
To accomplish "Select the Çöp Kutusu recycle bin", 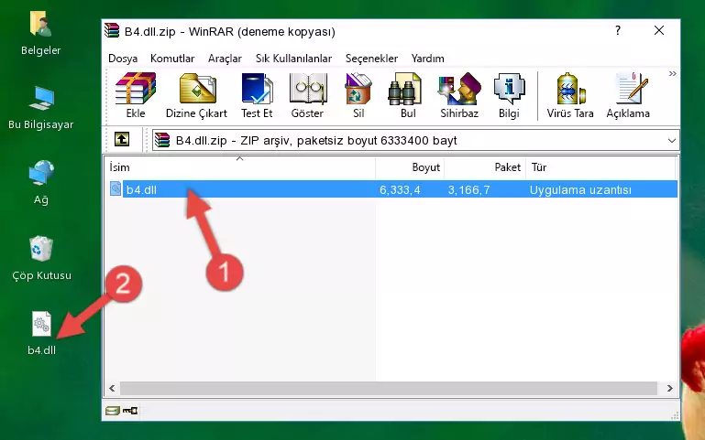I will click(41, 258).
